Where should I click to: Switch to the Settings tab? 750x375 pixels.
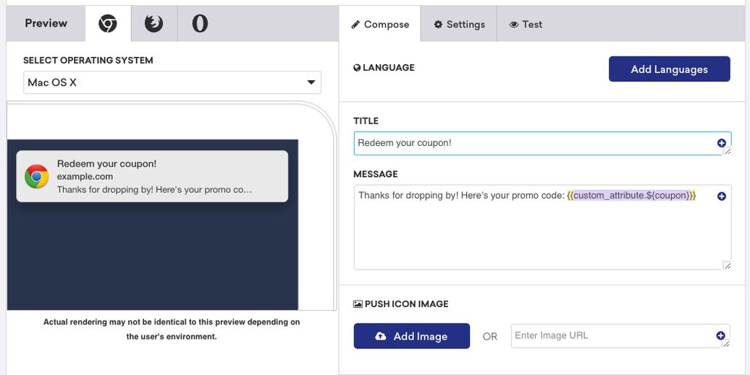click(459, 25)
